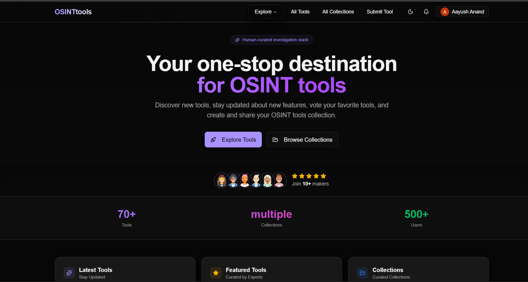Image resolution: width=528 pixels, height=282 pixels.
Task: Toggle dark mode via the moon icon
Action: [410, 12]
